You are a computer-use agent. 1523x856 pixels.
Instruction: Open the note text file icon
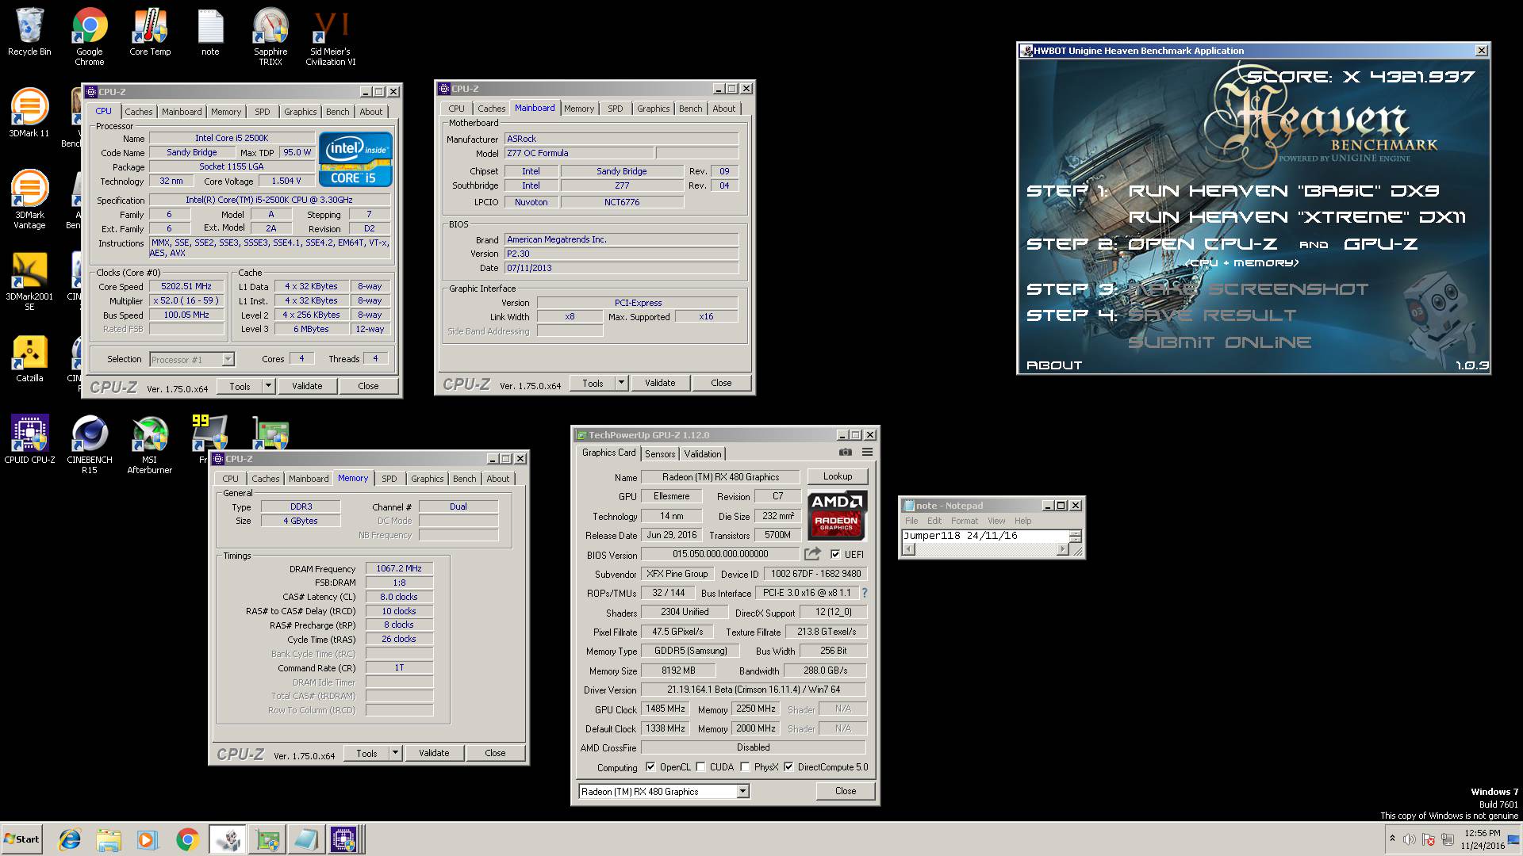210,32
